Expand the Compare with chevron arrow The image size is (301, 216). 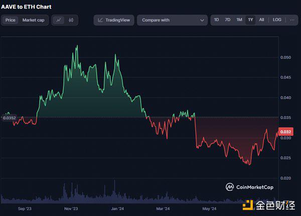(202, 20)
